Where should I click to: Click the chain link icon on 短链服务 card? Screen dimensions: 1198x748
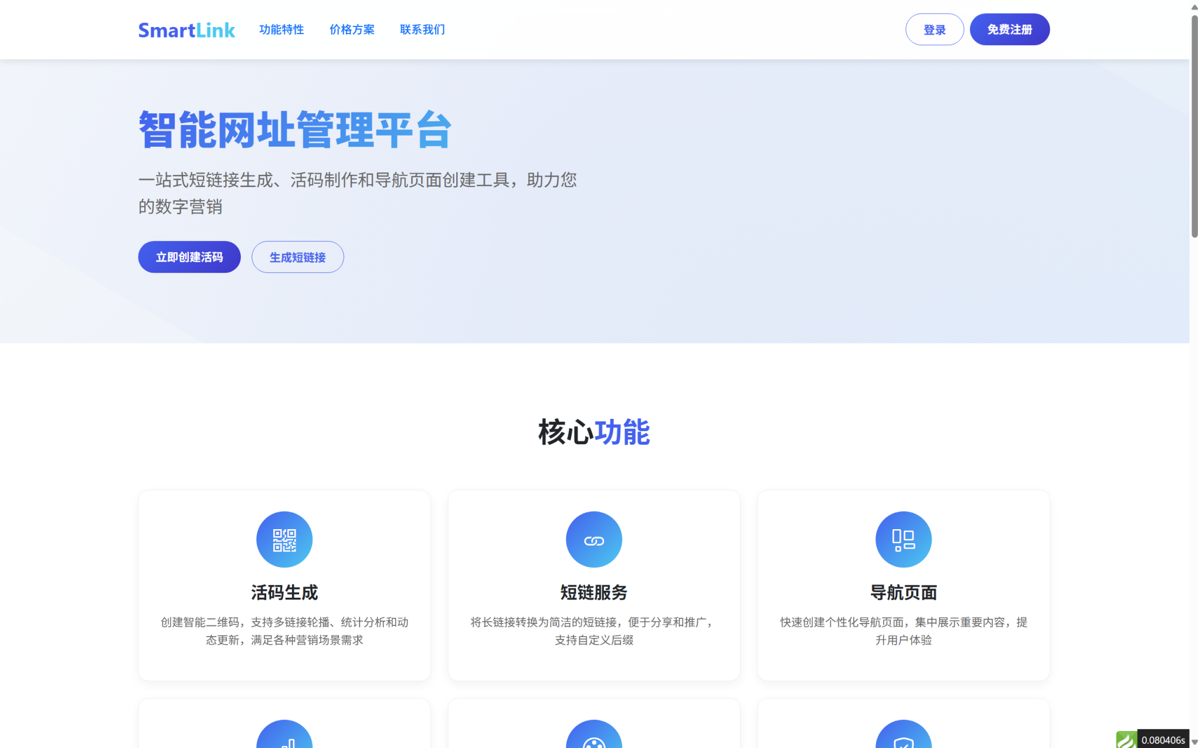pyautogui.click(x=593, y=539)
